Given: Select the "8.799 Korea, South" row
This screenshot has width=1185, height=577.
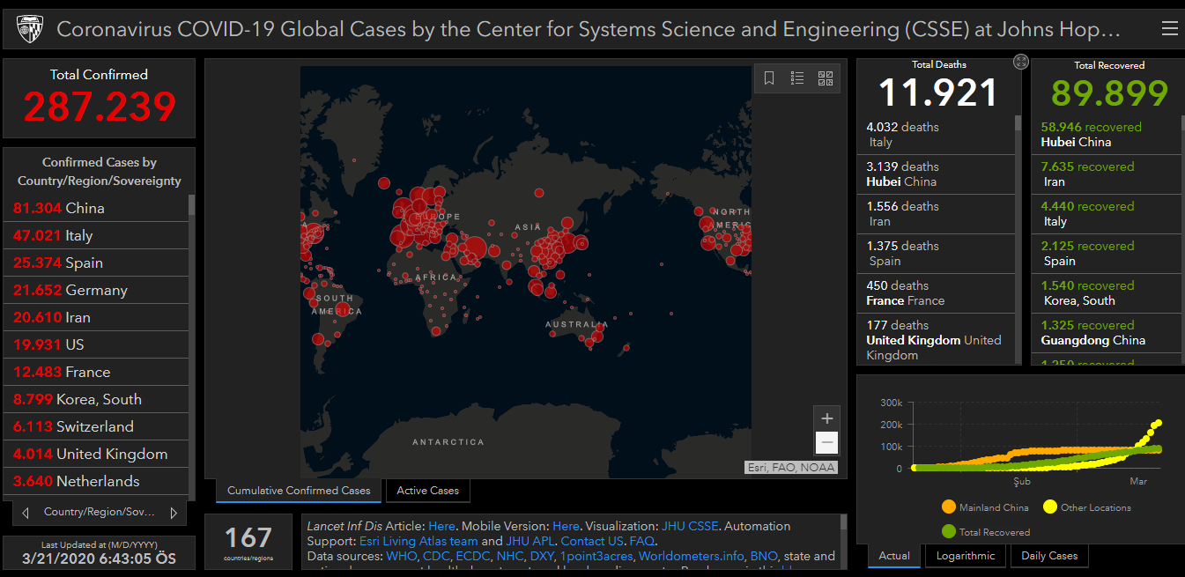Looking at the screenshot, I should pyautogui.click(x=96, y=400).
